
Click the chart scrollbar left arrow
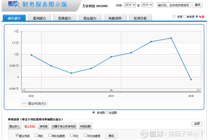pyautogui.click(x=23, y=90)
